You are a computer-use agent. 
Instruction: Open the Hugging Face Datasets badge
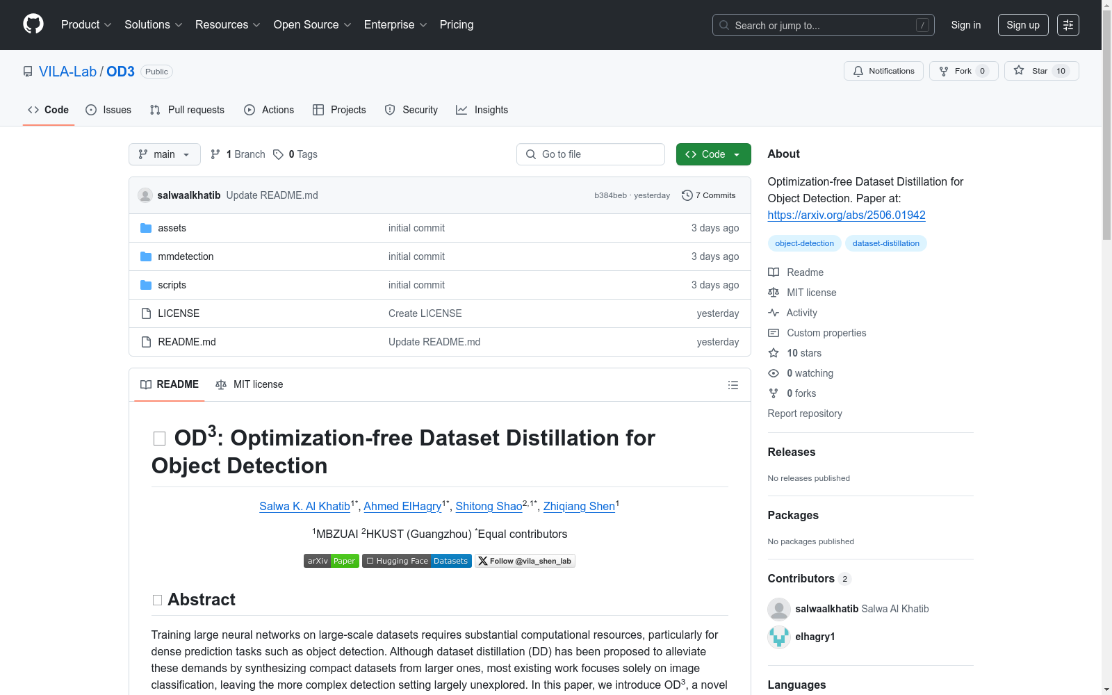(417, 561)
